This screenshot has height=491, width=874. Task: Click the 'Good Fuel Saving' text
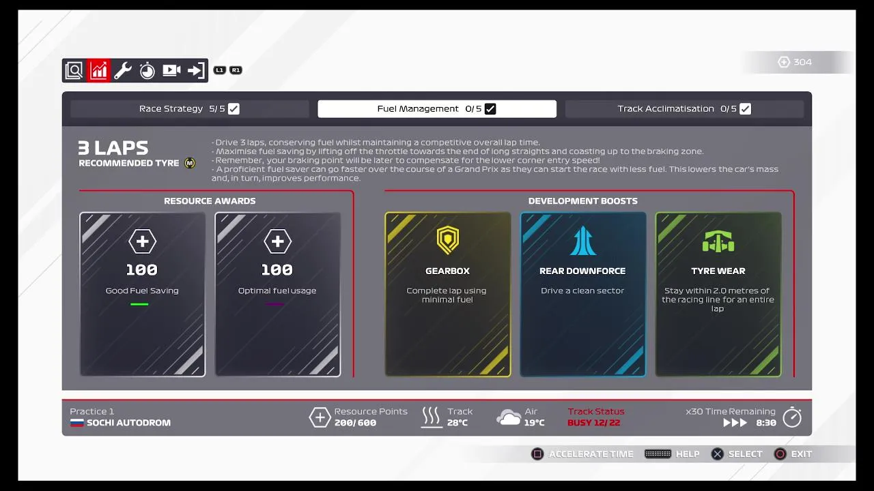(142, 291)
